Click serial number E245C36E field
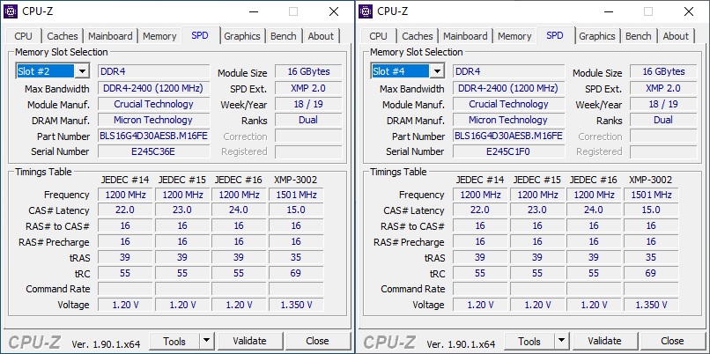 154,151
